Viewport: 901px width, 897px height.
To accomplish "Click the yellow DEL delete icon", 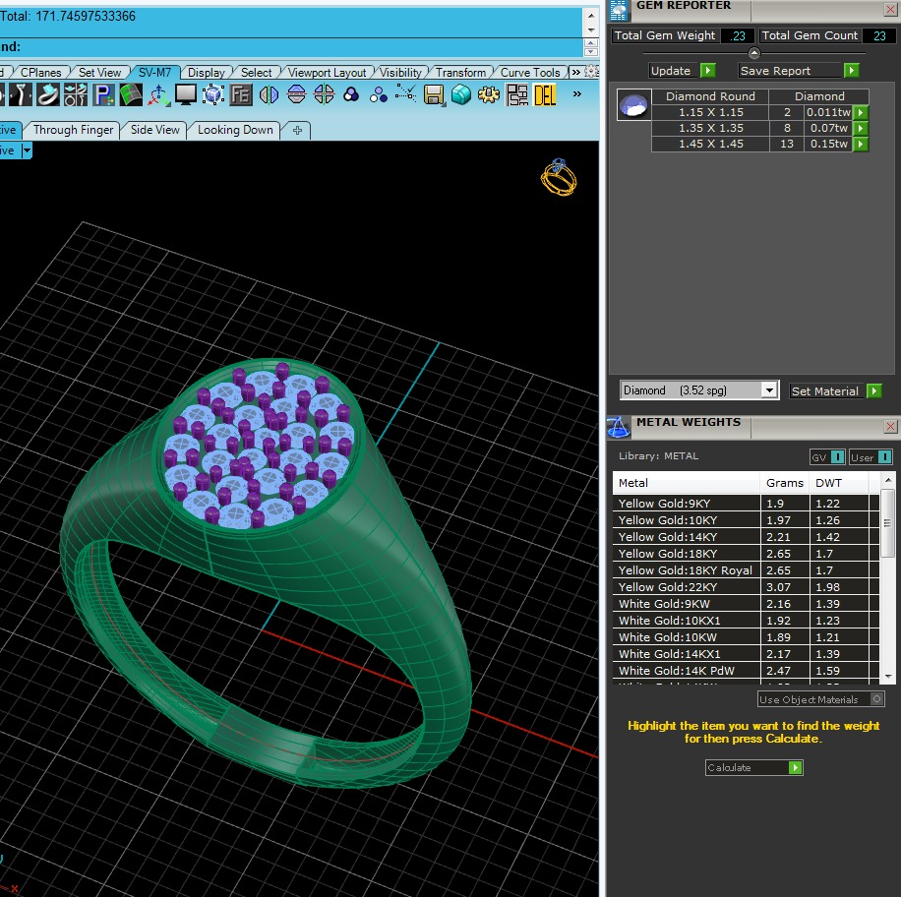I will tap(544, 94).
